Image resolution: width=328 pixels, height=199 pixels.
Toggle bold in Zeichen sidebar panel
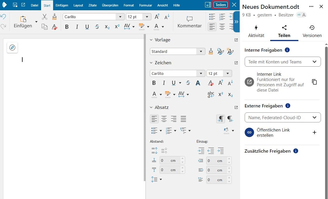(154, 83)
